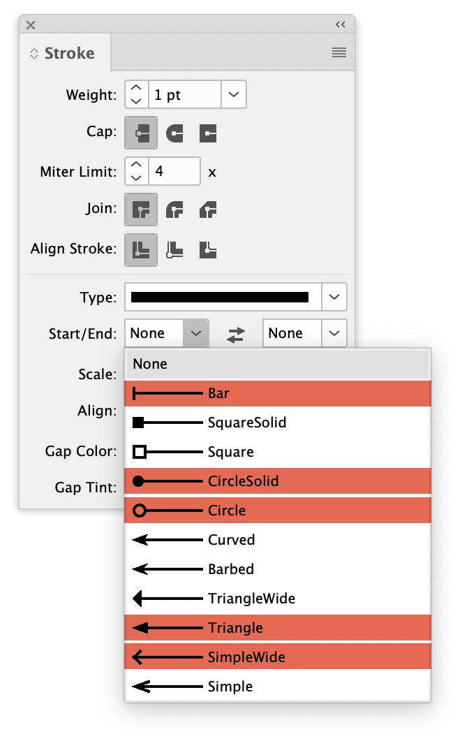Open the End arrowhead dropdown
The image size is (462, 741).
pyautogui.click(x=334, y=333)
